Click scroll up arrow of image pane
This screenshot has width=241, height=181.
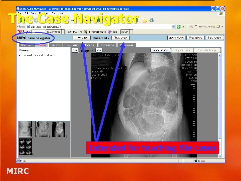click(x=220, y=55)
